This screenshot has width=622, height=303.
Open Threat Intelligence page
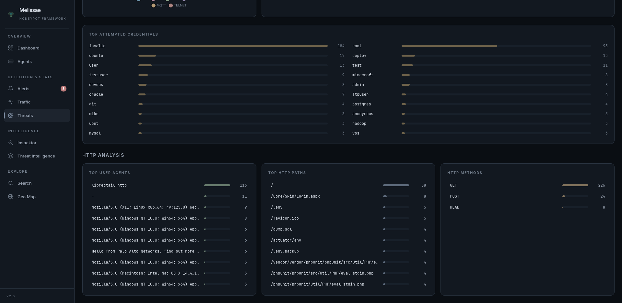37,156
